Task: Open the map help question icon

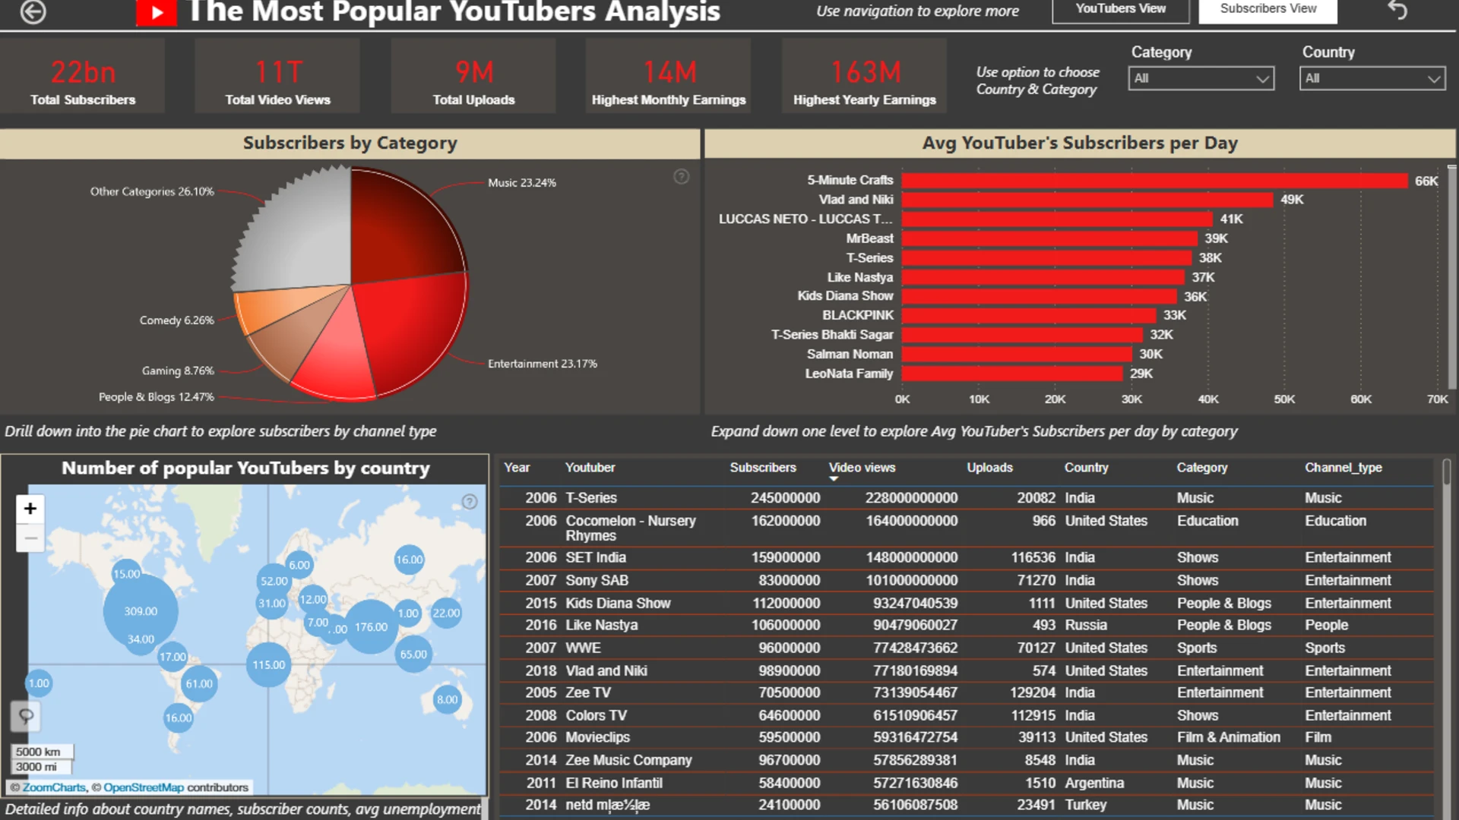Action: tap(470, 502)
